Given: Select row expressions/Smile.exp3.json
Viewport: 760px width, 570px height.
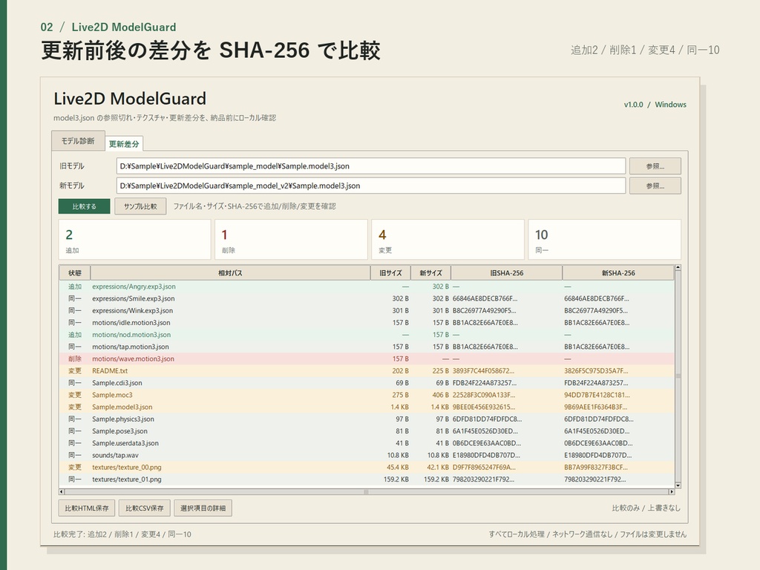Looking at the screenshot, I should coord(367,298).
